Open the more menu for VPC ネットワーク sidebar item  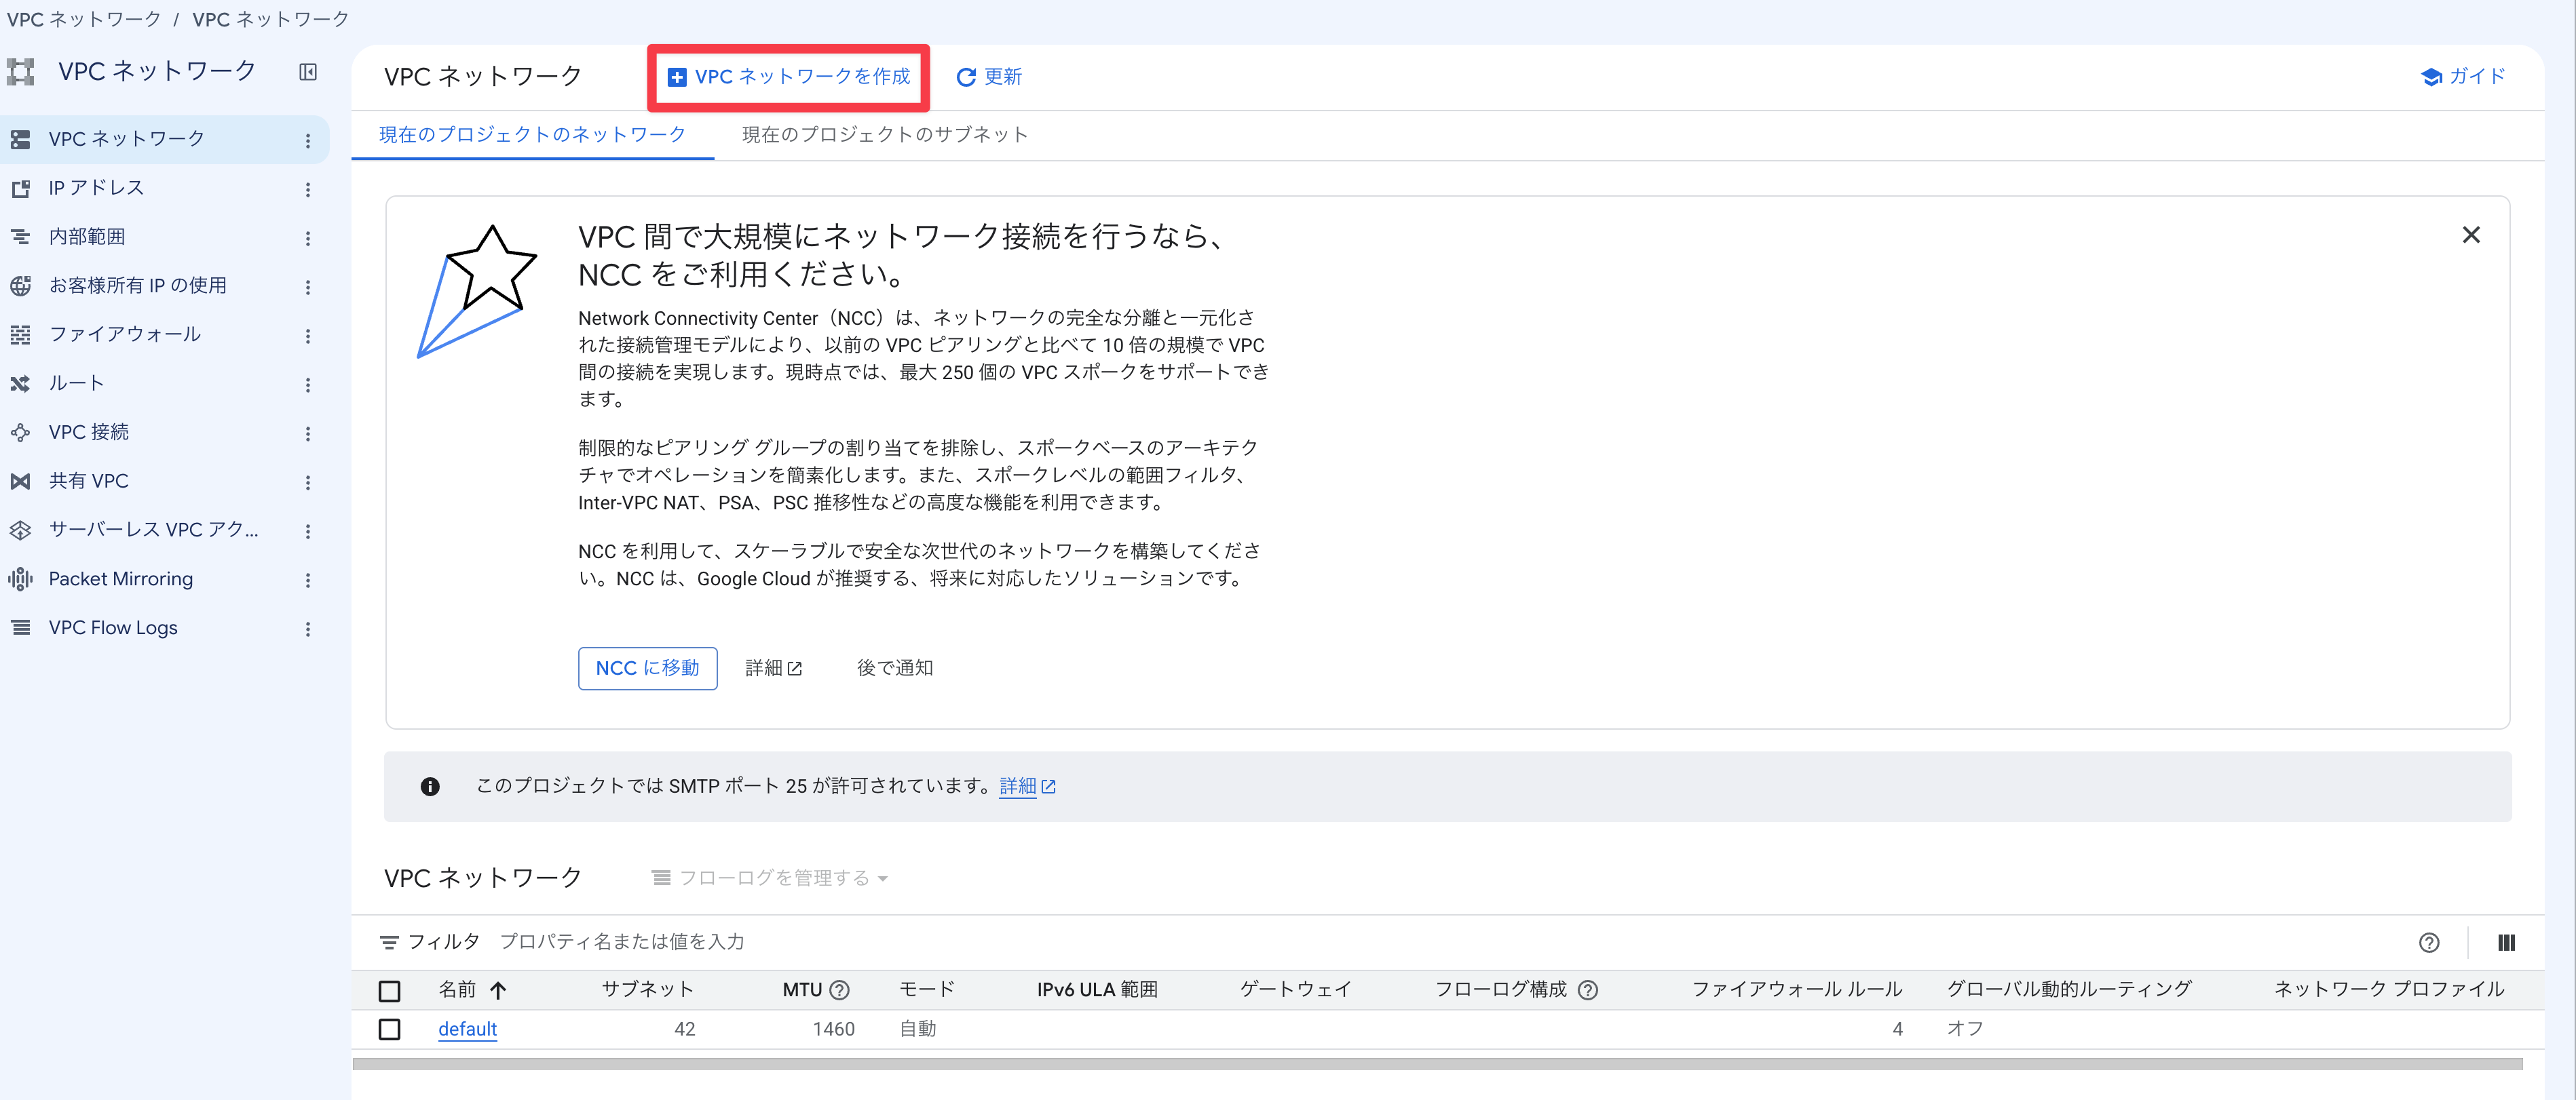308,141
